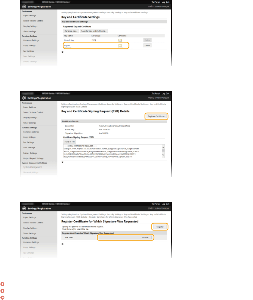This screenshot has width=253, height=300.
Task: Click the 'RSA 1024-bit' public key value
Action: 104,130
